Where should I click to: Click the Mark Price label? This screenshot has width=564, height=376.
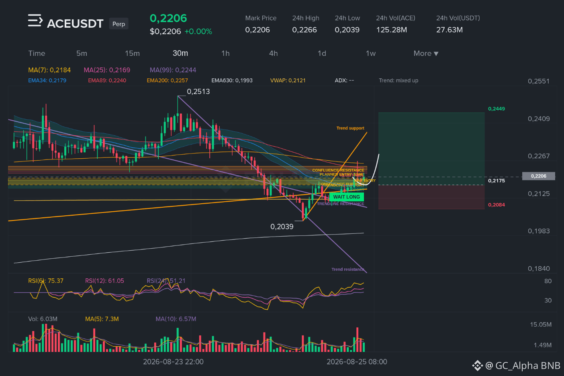[261, 18]
